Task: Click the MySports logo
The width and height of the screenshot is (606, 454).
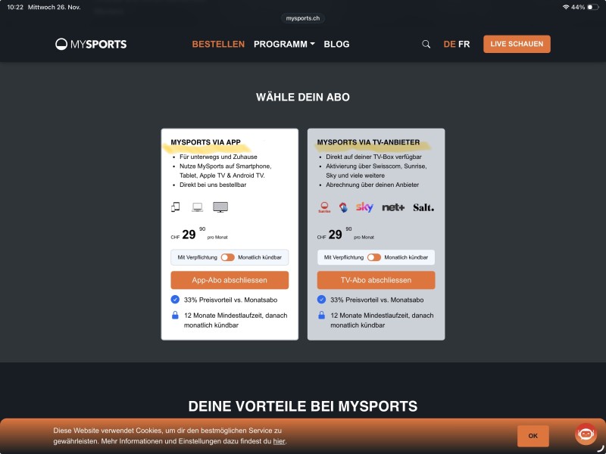Action: coord(91,44)
